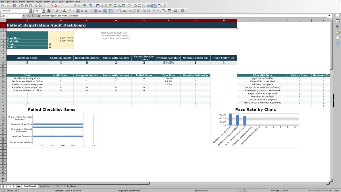This screenshot has width=341, height=192.
Task: Toggle Align Right button
Action: [x=86, y=11]
